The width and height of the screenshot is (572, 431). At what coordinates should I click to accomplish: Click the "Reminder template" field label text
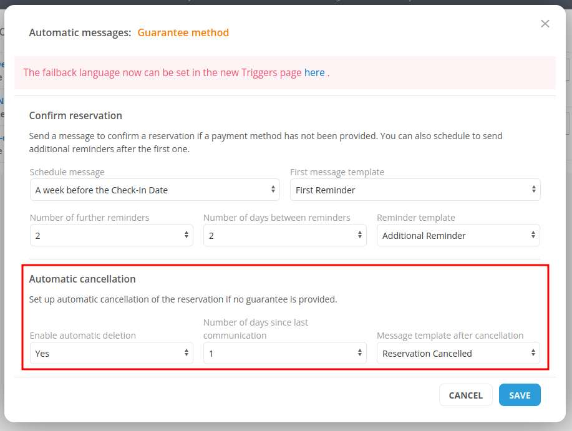click(x=416, y=218)
